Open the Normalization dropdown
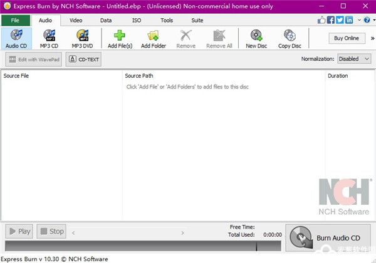The height and width of the screenshot is (263, 376). tap(354, 59)
